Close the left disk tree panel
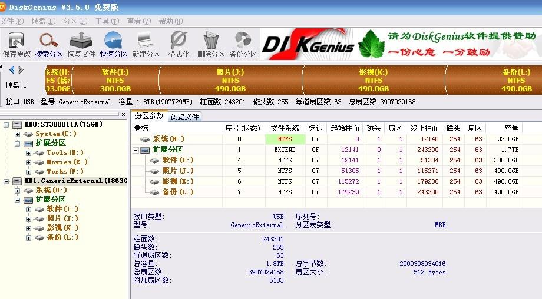The image size is (542, 299). point(124,114)
